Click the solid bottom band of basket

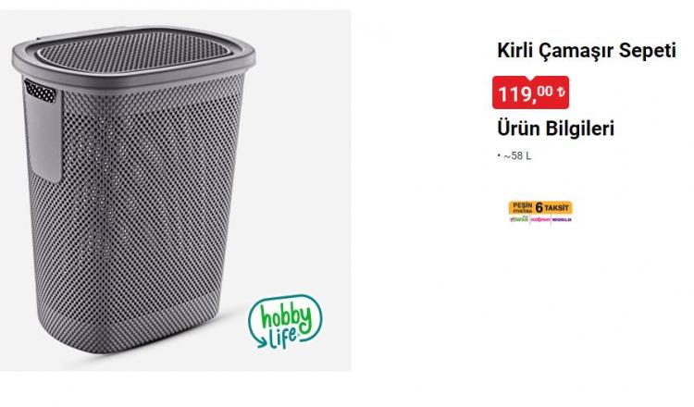tap(129, 327)
